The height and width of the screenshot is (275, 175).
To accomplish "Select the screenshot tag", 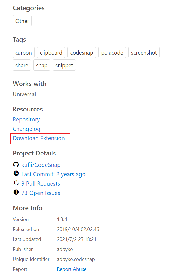I will click(144, 53).
